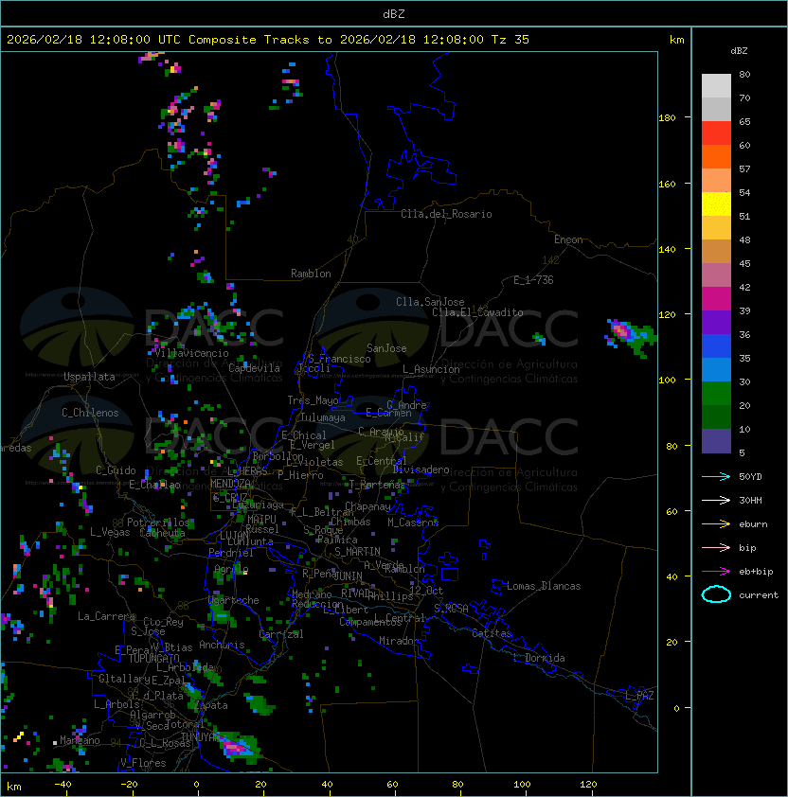The height and width of the screenshot is (797, 788).
Task: Click the '100' tick on the right km axis
Action: click(667, 381)
